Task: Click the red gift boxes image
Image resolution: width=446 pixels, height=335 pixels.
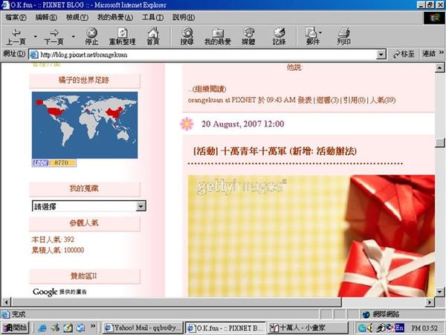Action: pos(311,236)
